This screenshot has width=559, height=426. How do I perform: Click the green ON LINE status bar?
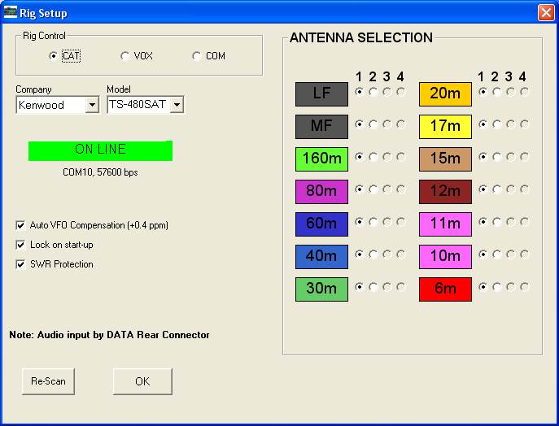pos(100,150)
